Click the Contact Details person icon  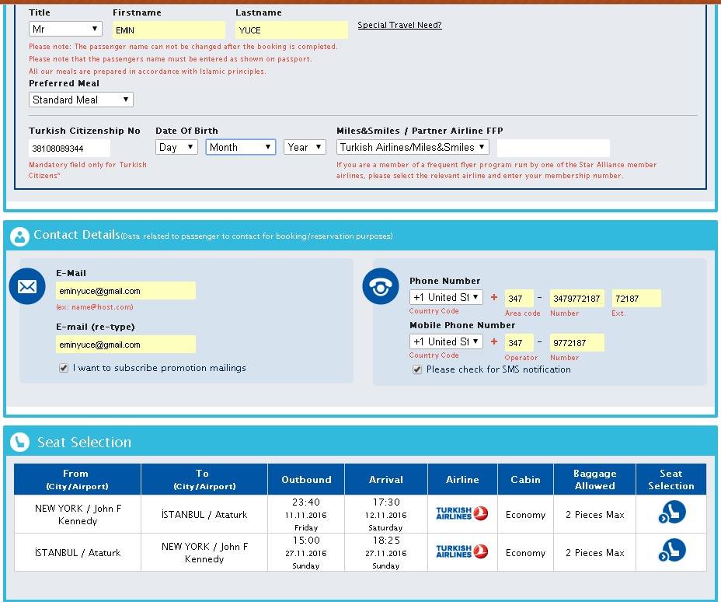coord(20,236)
